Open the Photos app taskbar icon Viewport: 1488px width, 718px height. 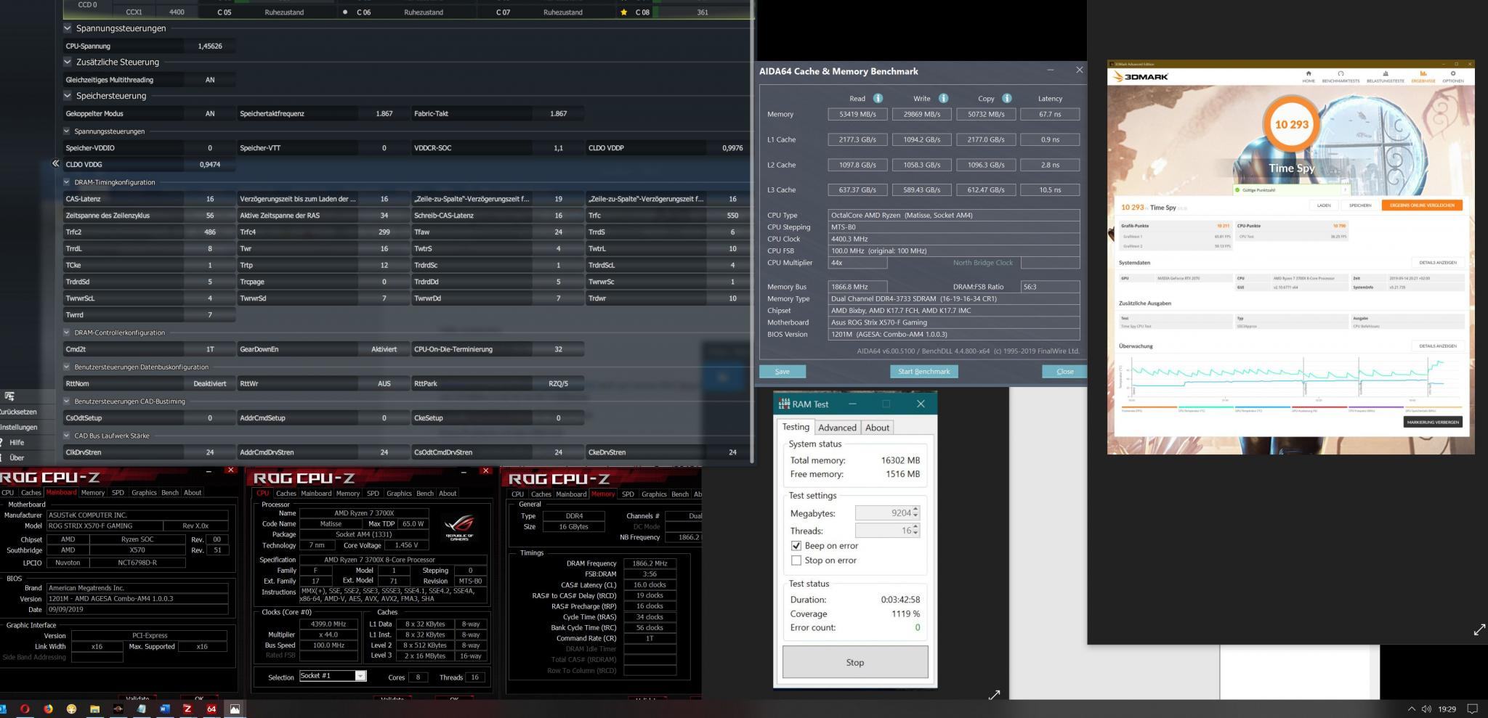[x=235, y=709]
